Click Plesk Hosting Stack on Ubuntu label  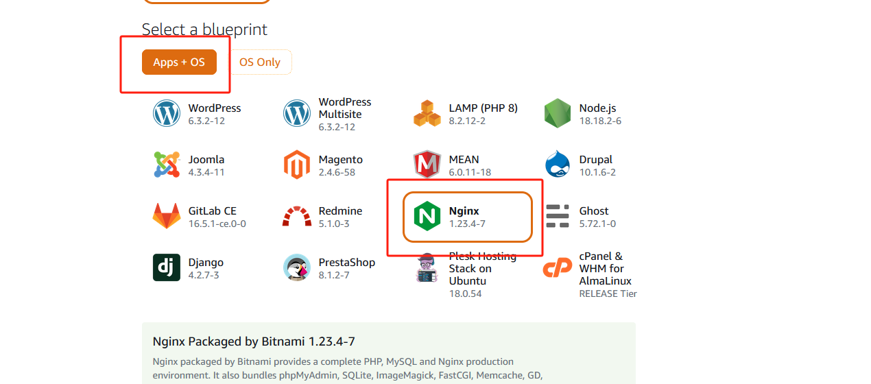[x=483, y=268]
